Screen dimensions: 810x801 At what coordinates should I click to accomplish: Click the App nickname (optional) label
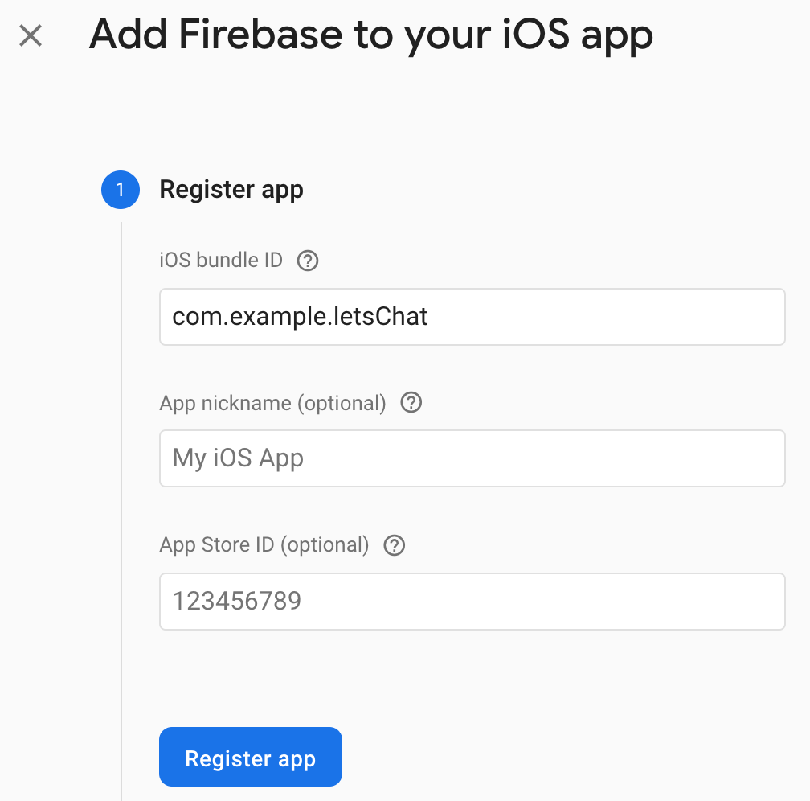click(272, 403)
